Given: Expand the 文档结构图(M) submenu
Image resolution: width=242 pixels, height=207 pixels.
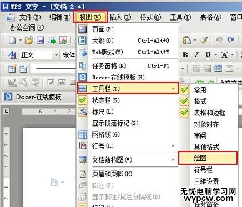Looking at the screenshot, I should click(x=128, y=160).
